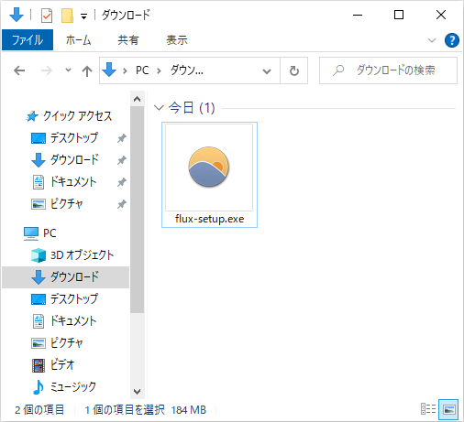Click the New Folder icon in title bar
The width and height of the screenshot is (464, 422).
pyautogui.click(x=67, y=15)
